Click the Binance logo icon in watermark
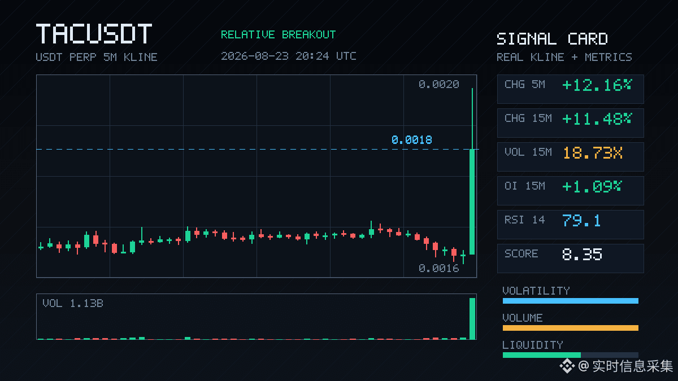The image size is (678, 381). pyautogui.click(x=567, y=366)
